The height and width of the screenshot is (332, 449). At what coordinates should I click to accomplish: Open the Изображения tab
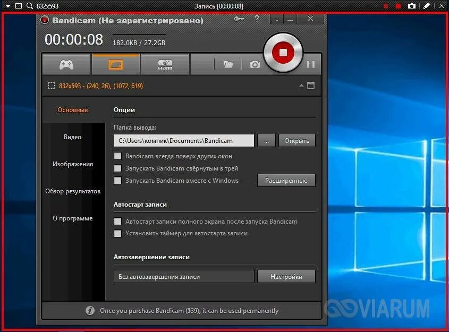coord(73,164)
